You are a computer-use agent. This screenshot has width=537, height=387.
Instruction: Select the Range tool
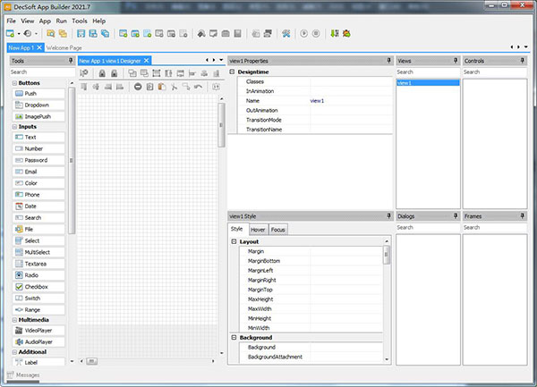tap(38, 310)
